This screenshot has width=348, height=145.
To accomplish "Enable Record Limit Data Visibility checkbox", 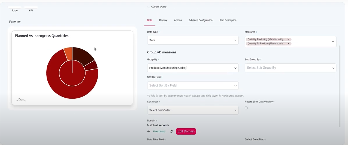I will tap(246, 108).
